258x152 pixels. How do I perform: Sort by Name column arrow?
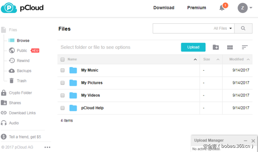click(195, 59)
